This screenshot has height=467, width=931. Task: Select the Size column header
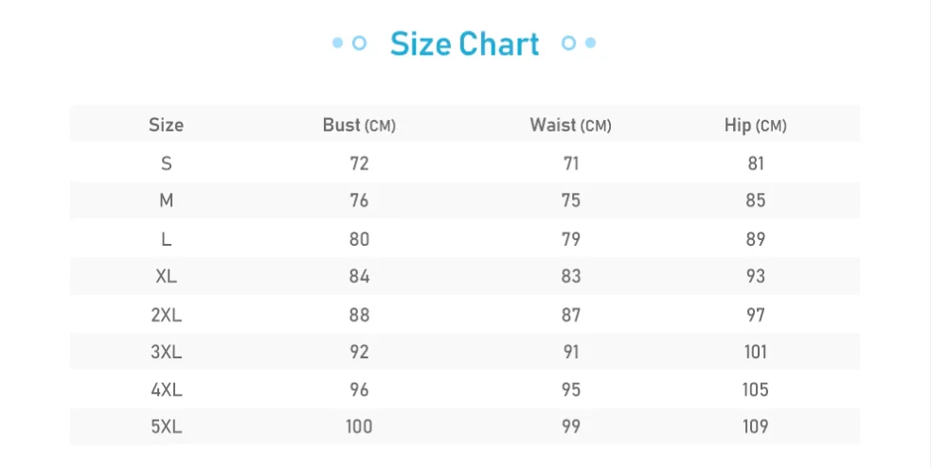tap(167, 125)
